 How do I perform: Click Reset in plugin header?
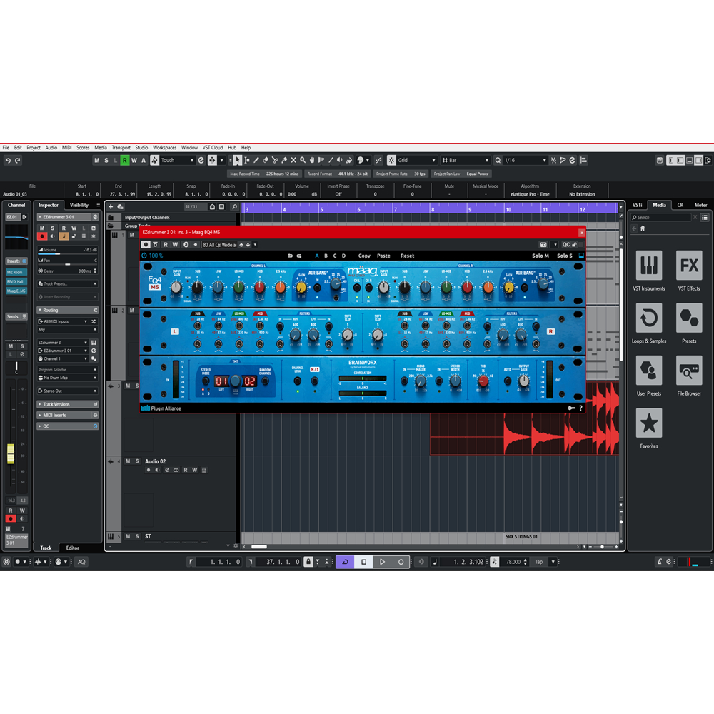407,256
